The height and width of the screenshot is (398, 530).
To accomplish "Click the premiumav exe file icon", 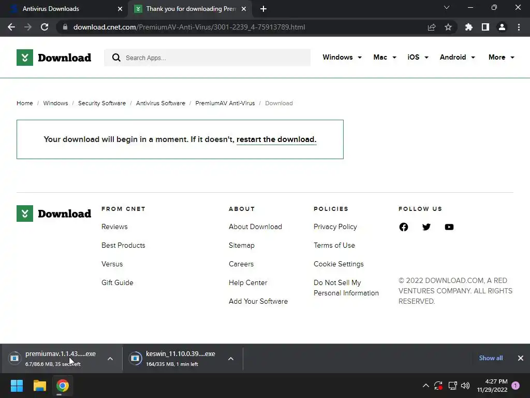I will [x=14, y=358].
